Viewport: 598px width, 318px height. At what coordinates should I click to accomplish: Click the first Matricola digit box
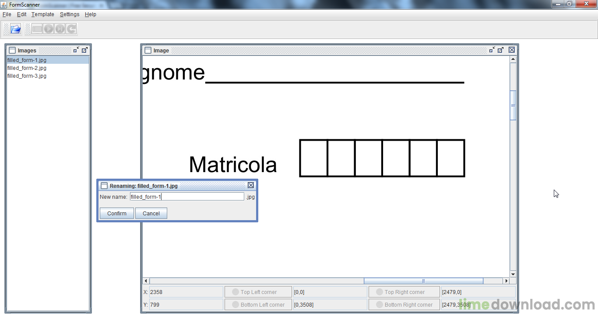click(313, 158)
